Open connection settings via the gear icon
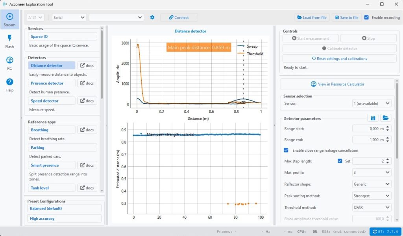 point(152,17)
